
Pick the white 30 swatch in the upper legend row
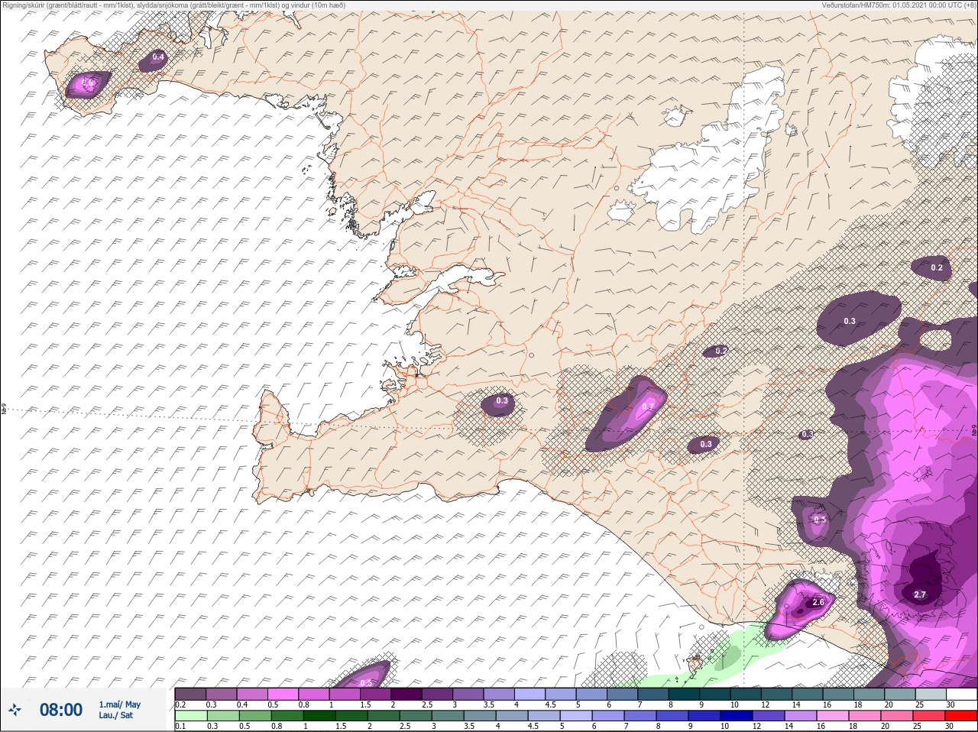961,694
